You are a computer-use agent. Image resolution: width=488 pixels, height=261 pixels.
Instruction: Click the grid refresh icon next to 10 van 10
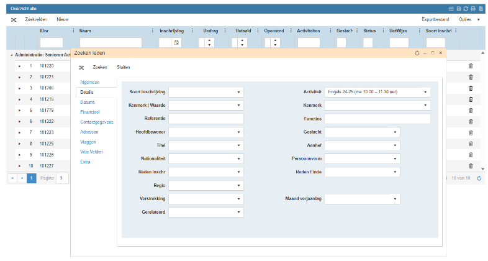point(479,178)
